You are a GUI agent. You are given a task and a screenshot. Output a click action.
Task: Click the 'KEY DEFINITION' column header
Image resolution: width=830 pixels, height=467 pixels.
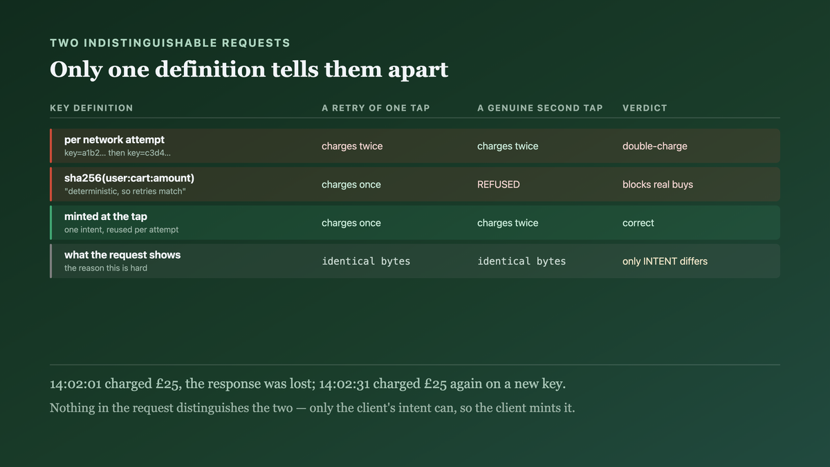point(91,108)
